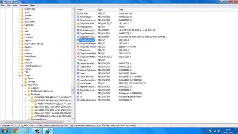Click the tree scrollbar down arrow

pyautogui.click(x=73, y=118)
